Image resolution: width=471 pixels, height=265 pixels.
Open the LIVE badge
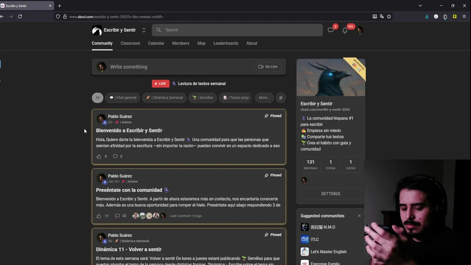160,84
